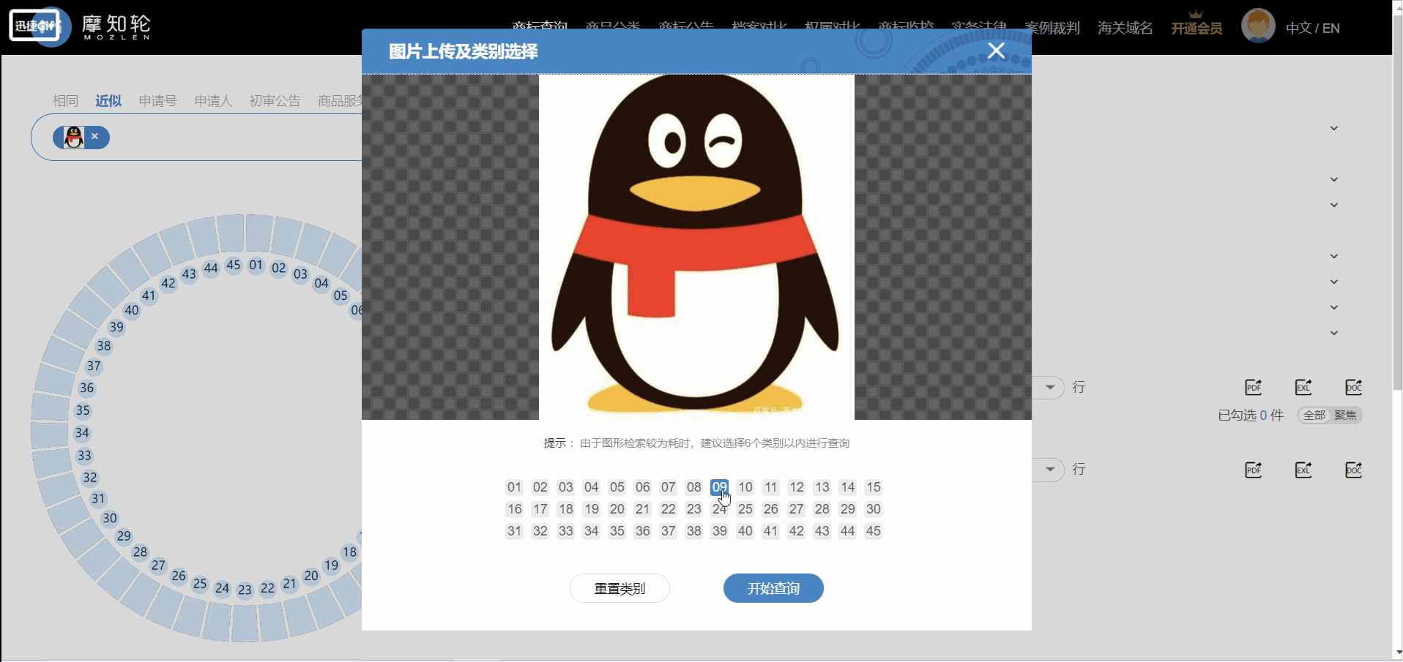Switch to the 相同 search tab
The height and width of the screenshot is (662, 1403).
pos(65,101)
